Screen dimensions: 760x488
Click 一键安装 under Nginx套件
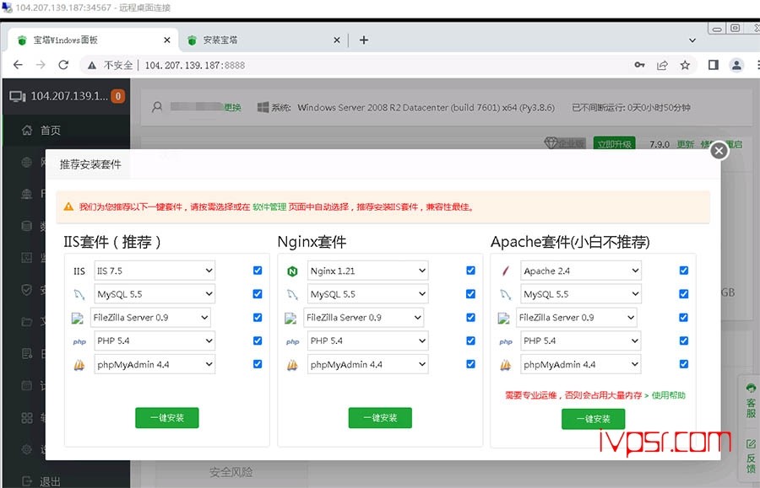(380, 418)
